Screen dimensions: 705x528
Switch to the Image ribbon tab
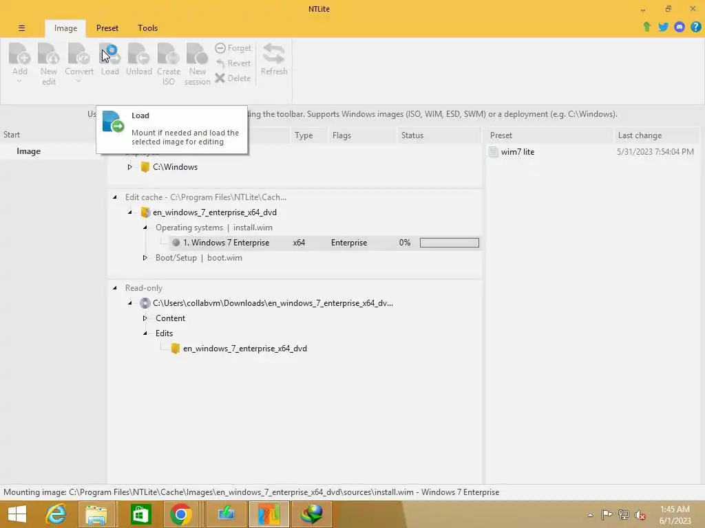pos(65,28)
